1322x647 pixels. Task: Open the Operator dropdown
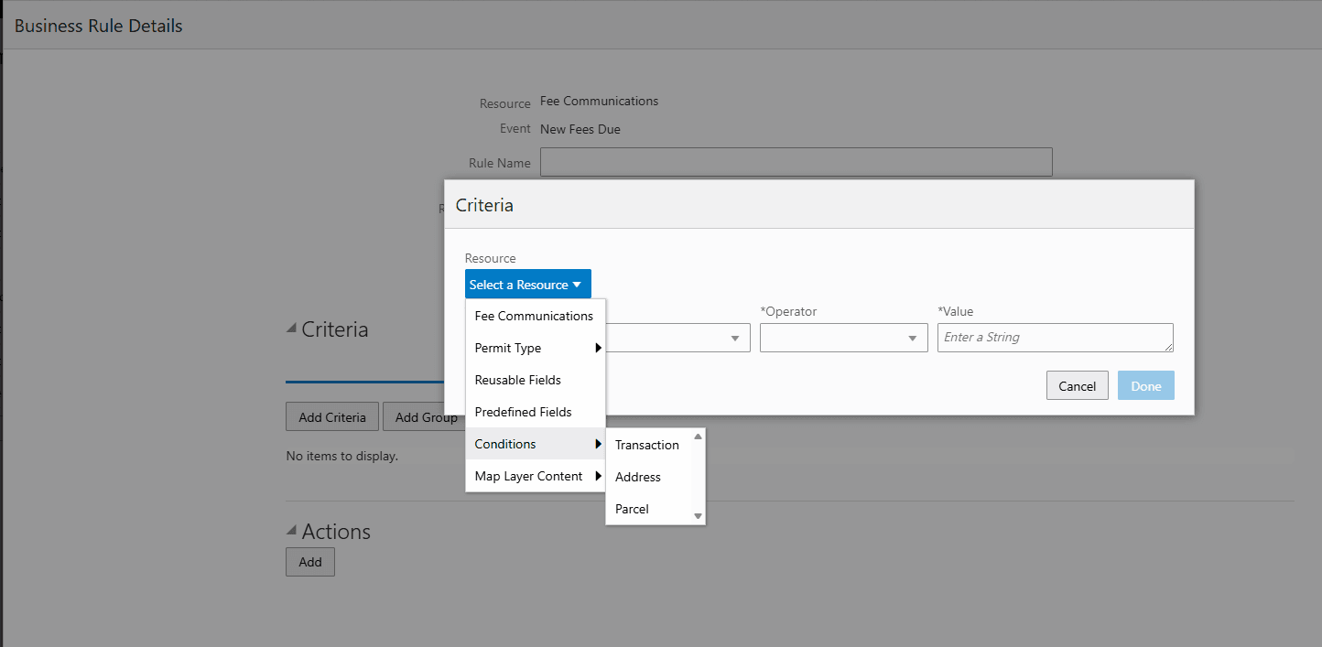coord(842,338)
